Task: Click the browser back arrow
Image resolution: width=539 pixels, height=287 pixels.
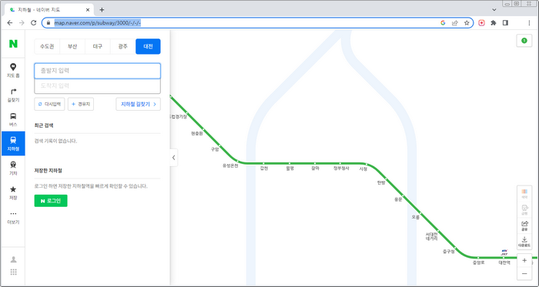Action: coord(10,22)
